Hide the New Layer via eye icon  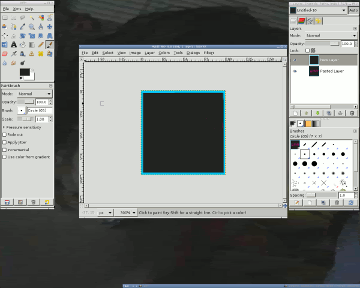click(x=295, y=60)
